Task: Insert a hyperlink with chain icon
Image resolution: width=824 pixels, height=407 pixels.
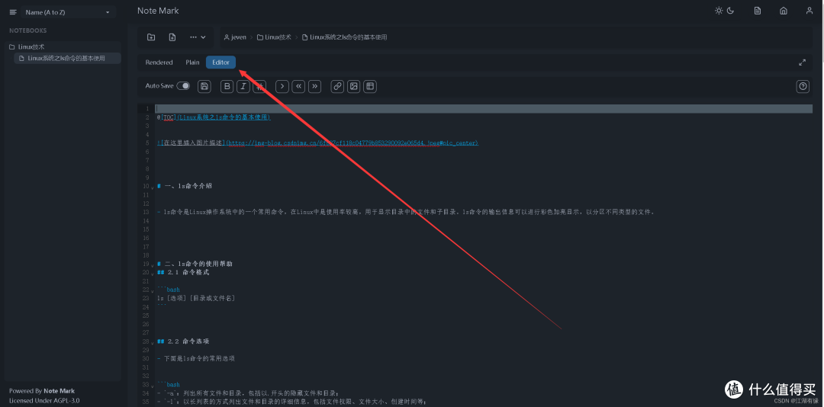Action: (337, 86)
